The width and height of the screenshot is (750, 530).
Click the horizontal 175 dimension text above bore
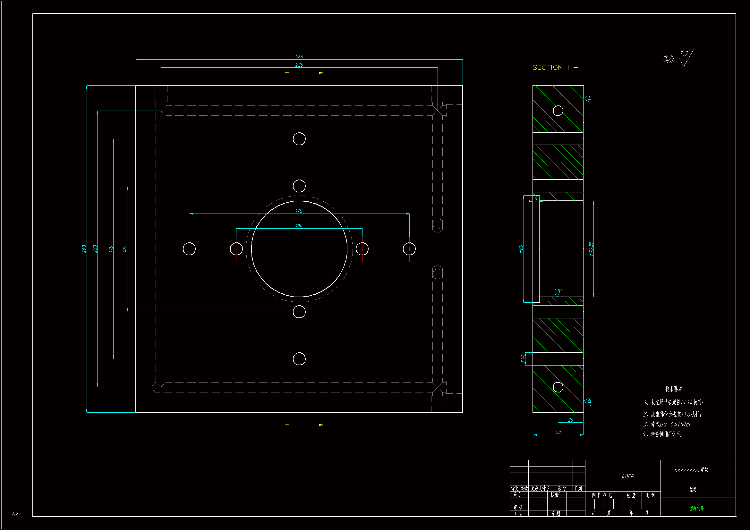(299, 211)
